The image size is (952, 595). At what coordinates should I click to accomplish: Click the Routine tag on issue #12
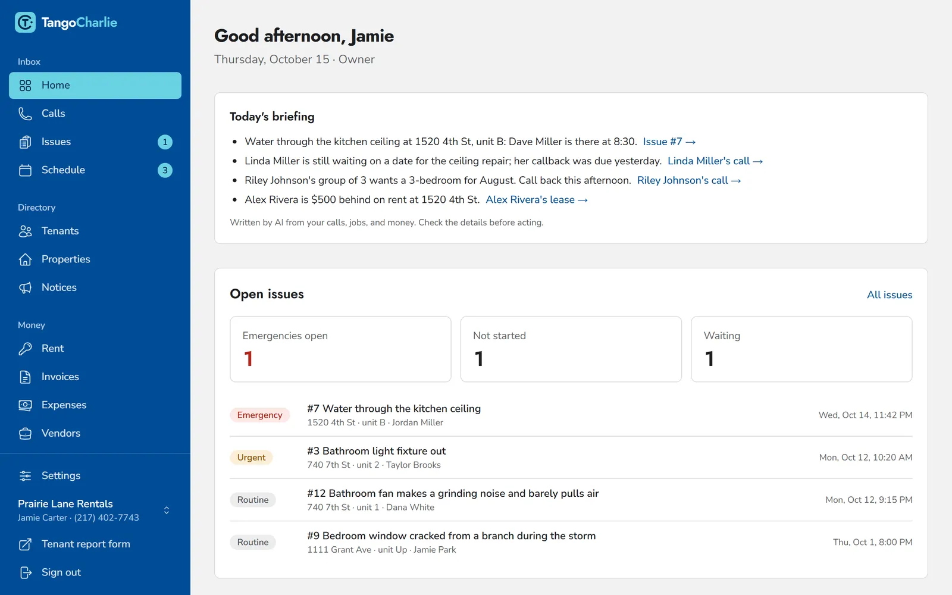click(x=253, y=500)
